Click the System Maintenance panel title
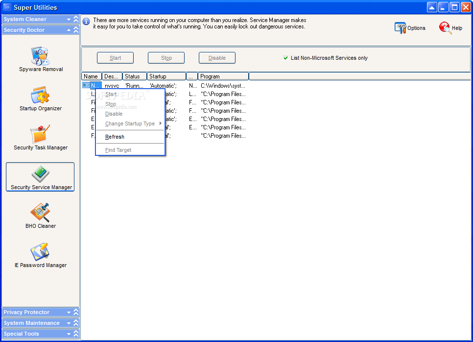 pyautogui.click(x=32, y=323)
